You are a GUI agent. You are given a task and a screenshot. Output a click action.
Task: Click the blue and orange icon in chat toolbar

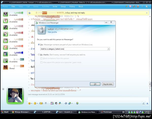tap(60, 103)
